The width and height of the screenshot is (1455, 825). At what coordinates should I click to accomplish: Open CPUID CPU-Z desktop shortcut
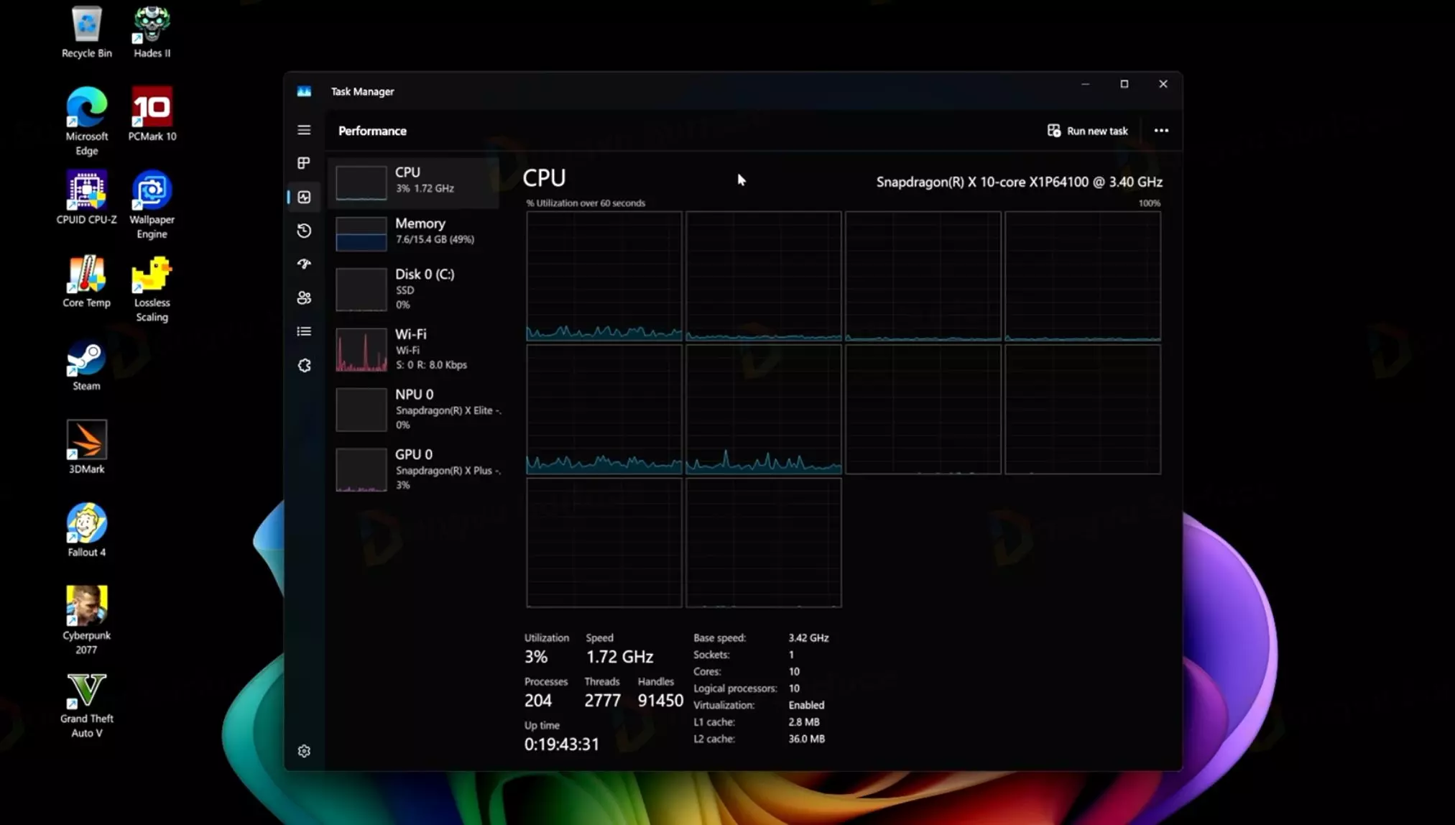pyautogui.click(x=86, y=198)
